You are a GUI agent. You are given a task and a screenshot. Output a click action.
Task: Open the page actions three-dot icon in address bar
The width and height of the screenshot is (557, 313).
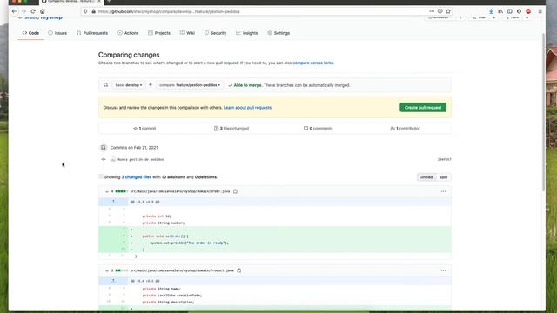tap(432, 11)
